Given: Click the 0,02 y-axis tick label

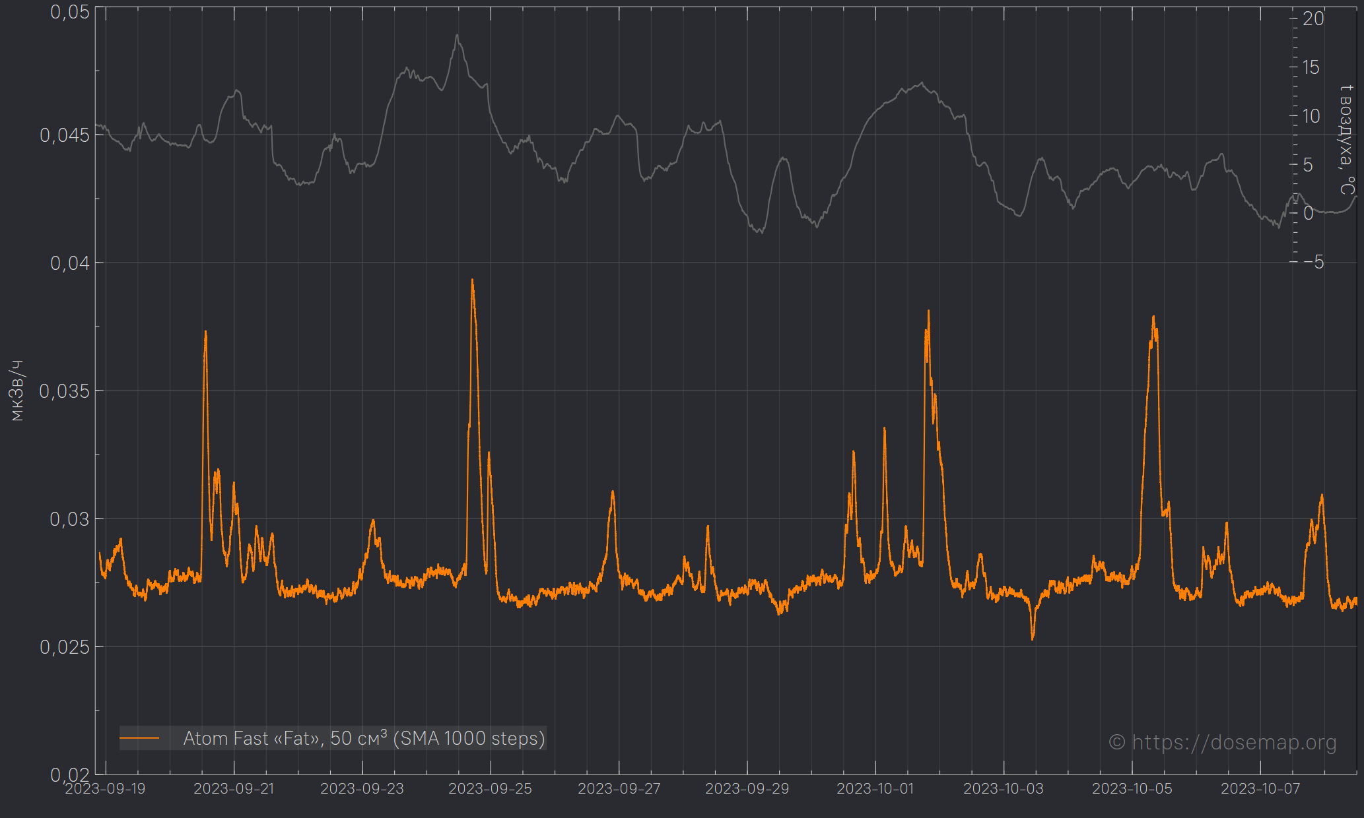Looking at the screenshot, I should [x=70, y=774].
